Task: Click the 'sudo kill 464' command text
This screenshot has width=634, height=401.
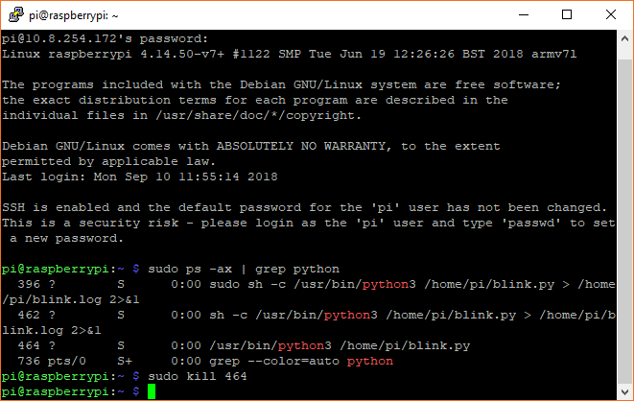Action: (198, 376)
